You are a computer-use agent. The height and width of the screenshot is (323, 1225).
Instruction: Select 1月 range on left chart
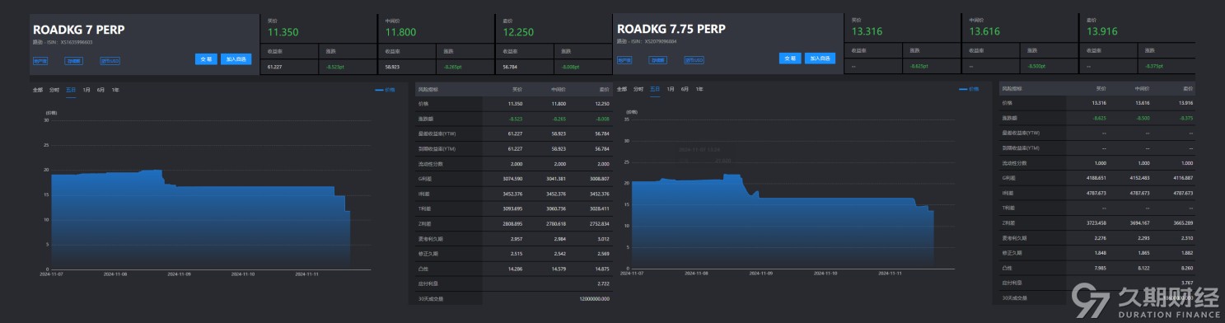[87, 89]
